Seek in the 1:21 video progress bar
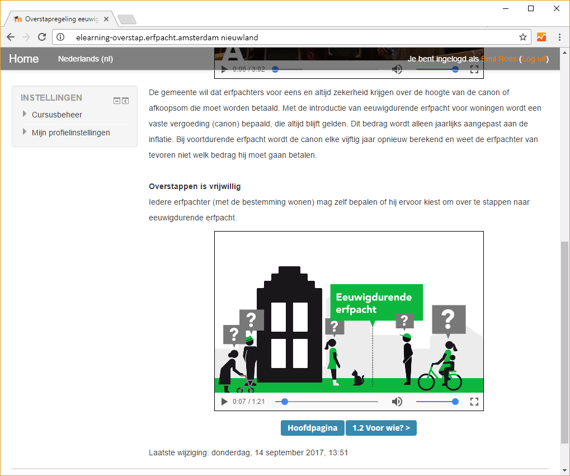 [x=327, y=402]
